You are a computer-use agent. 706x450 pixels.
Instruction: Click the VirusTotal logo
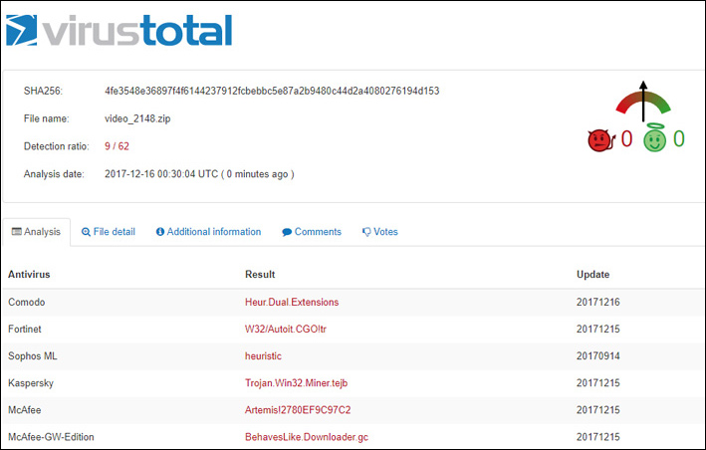tap(118, 30)
